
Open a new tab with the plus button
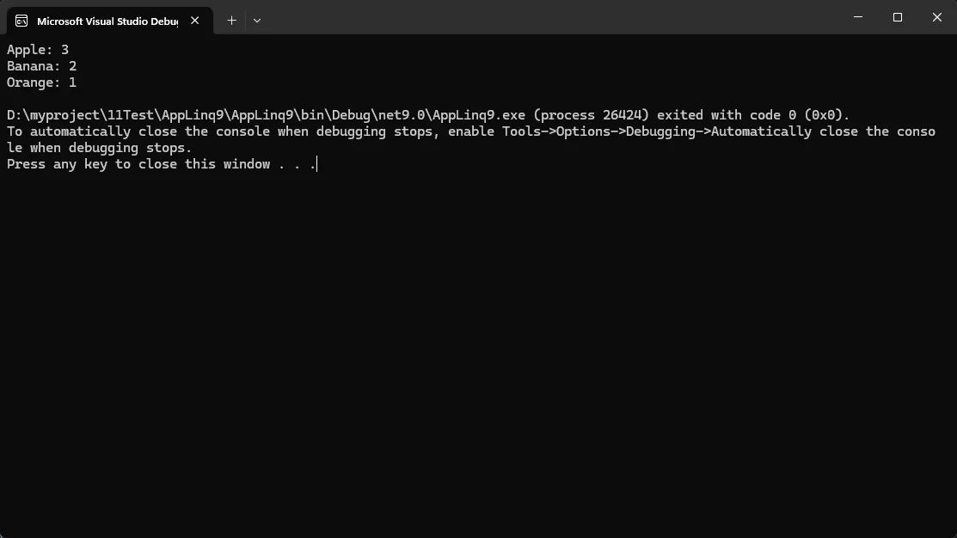coord(231,21)
